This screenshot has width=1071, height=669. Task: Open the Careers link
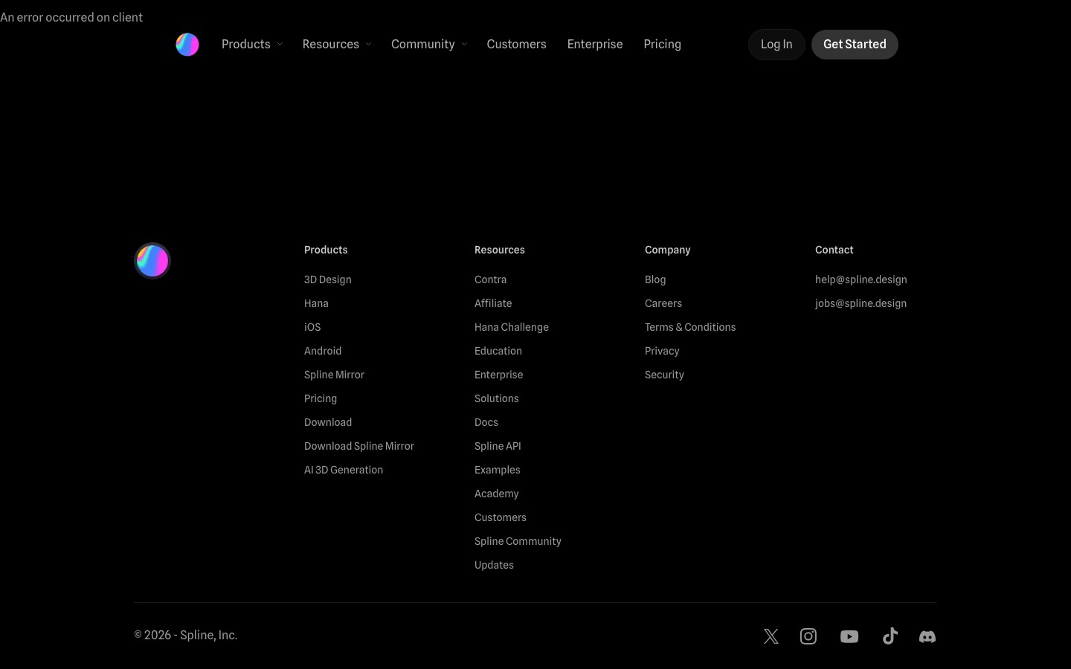663,303
